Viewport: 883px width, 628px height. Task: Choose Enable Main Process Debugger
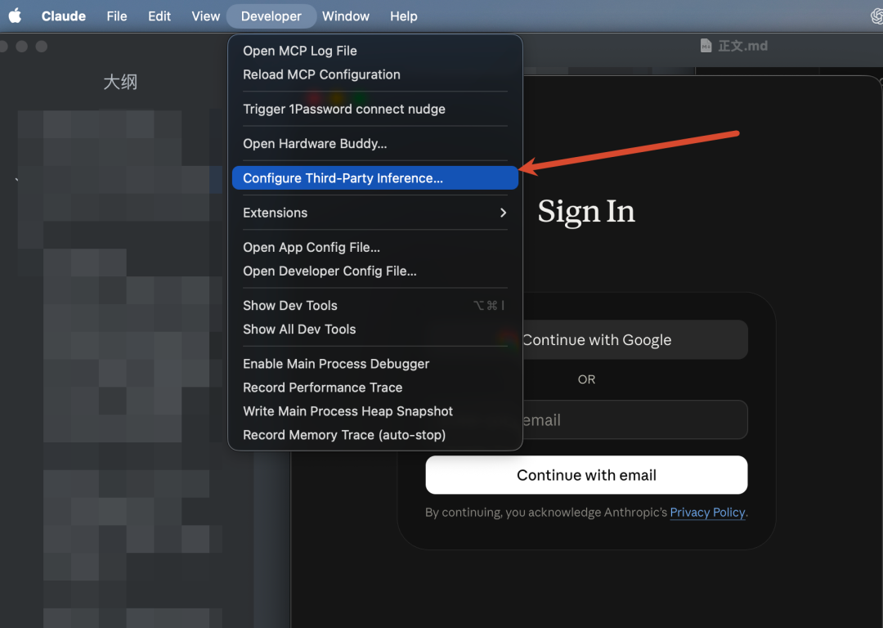(x=375, y=364)
